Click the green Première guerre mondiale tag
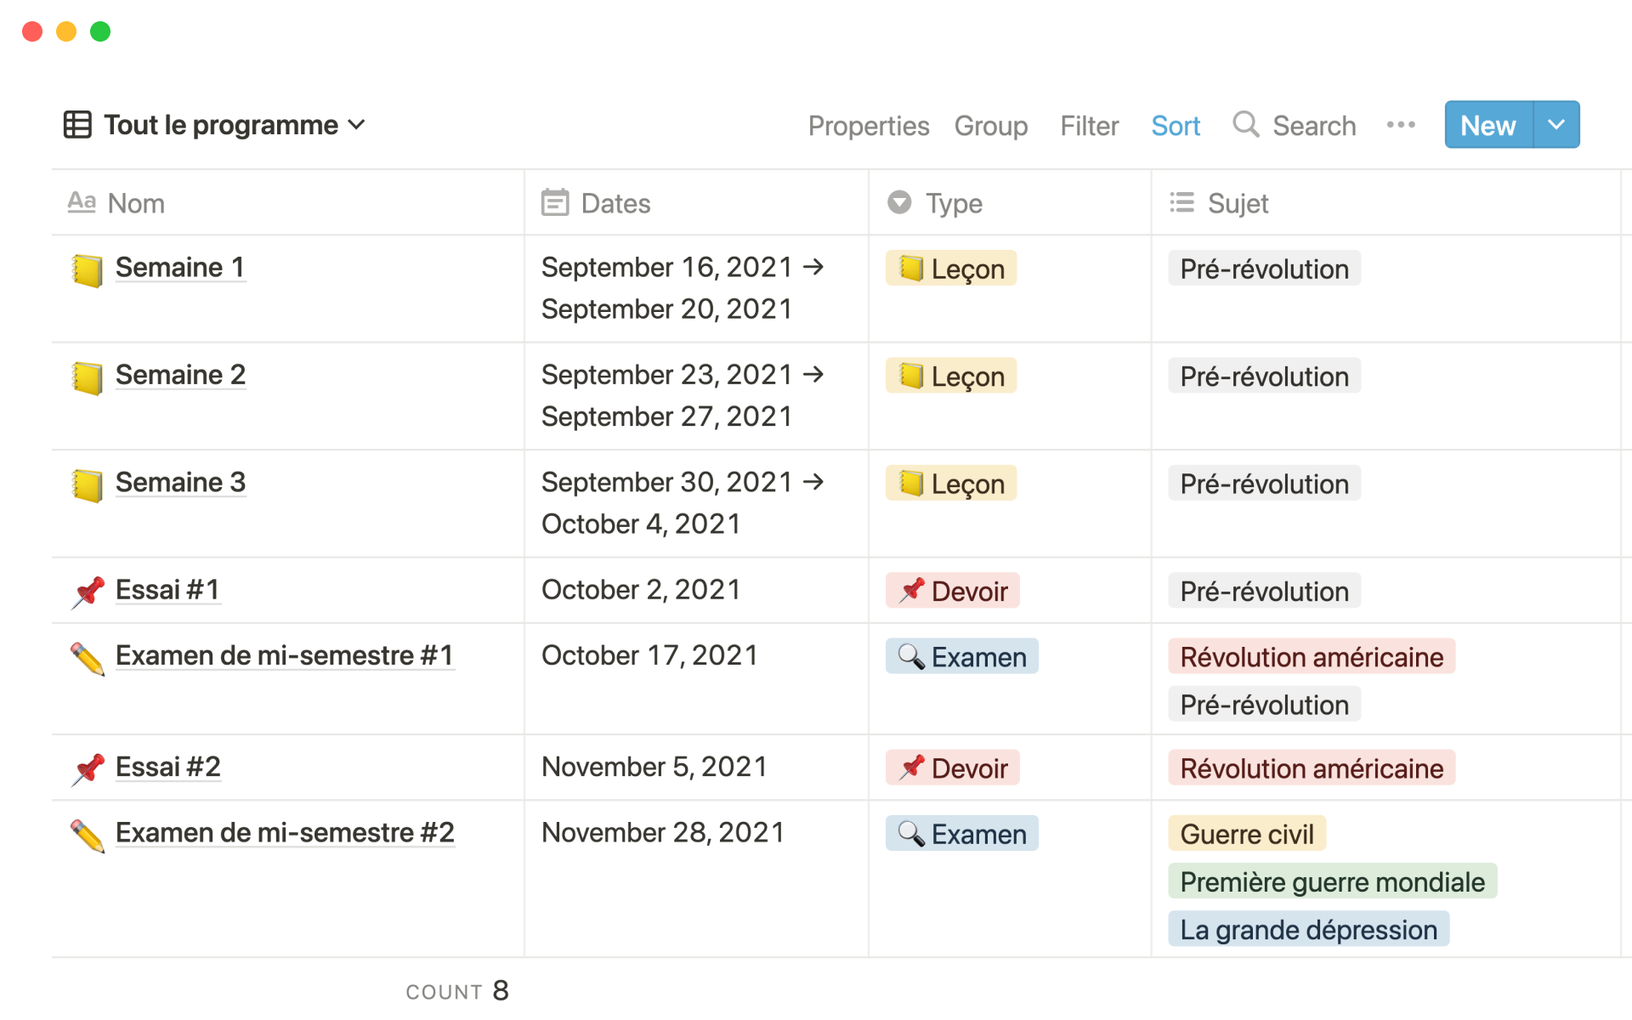 (x=1331, y=882)
